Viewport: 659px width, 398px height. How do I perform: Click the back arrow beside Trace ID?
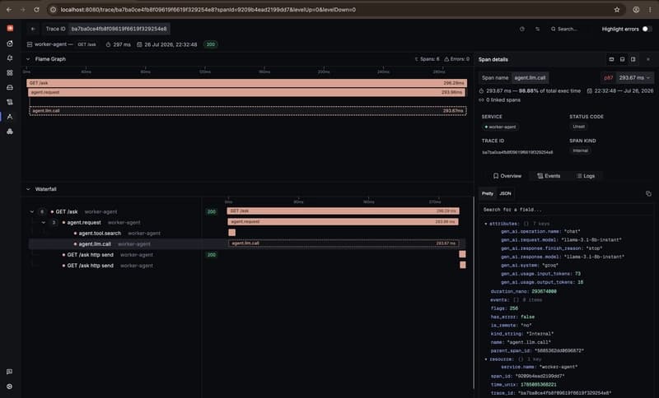click(33, 29)
